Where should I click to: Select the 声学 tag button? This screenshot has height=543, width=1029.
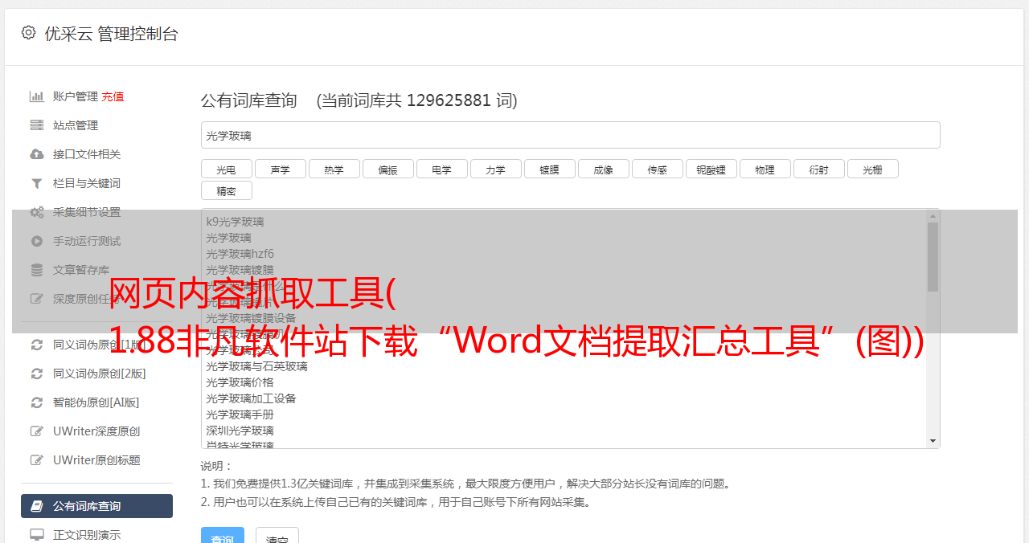281,169
